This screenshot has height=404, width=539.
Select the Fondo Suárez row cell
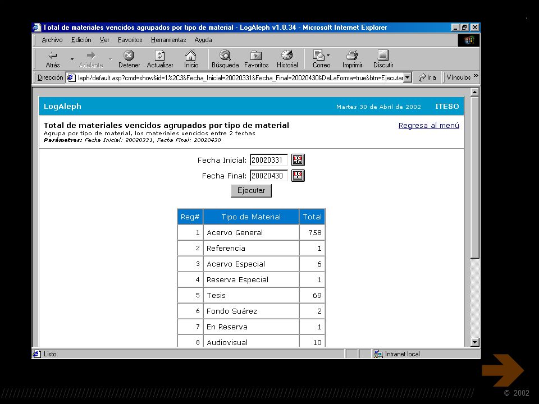click(251, 311)
